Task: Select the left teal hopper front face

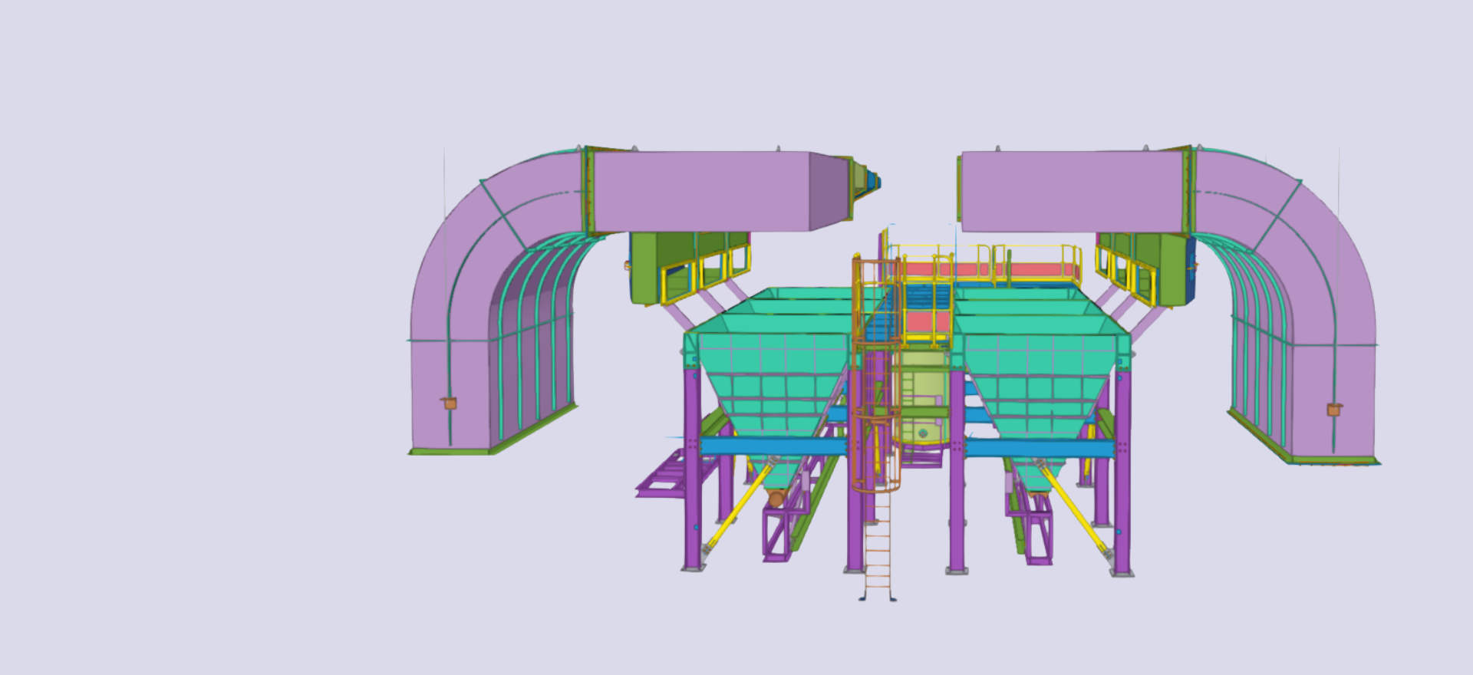Action: pyautogui.click(x=771, y=384)
